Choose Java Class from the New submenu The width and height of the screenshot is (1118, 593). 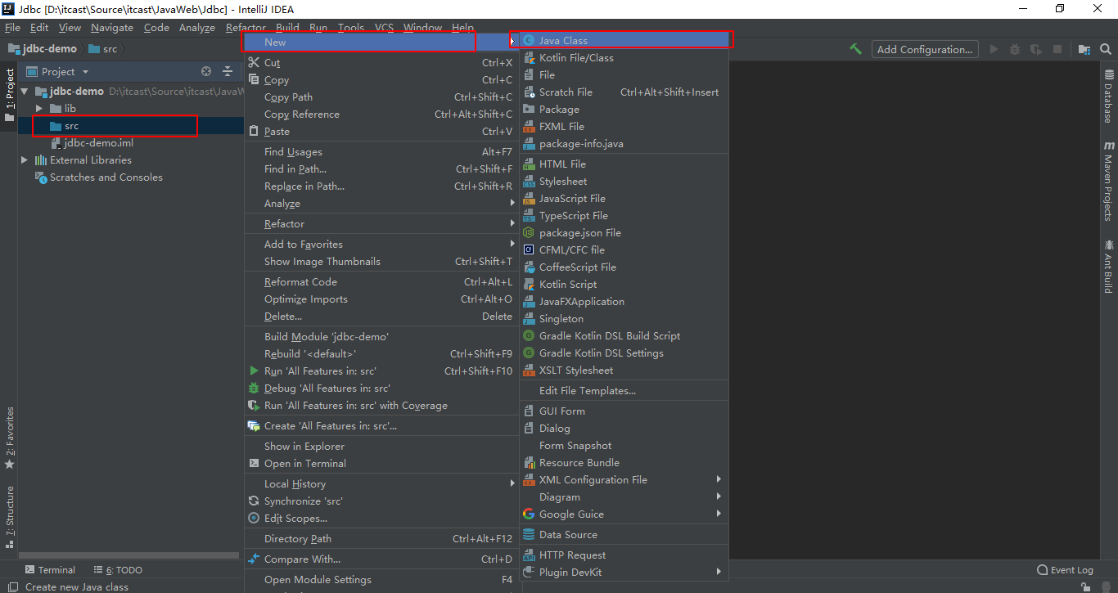click(x=563, y=40)
